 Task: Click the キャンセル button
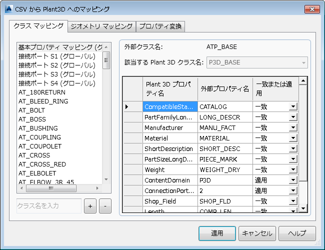tap(257, 233)
